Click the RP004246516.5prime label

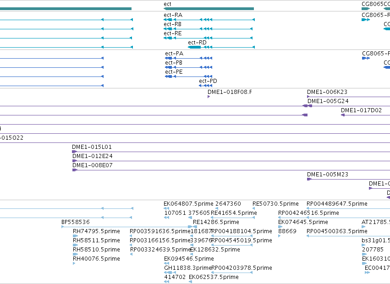pyautogui.click(x=308, y=213)
